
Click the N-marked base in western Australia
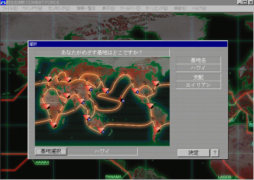click(87, 118)
